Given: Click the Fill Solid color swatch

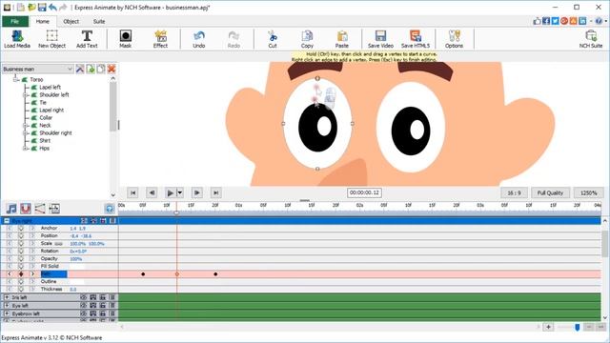Looking at the screenshot, I should click(x=77, y=267).
